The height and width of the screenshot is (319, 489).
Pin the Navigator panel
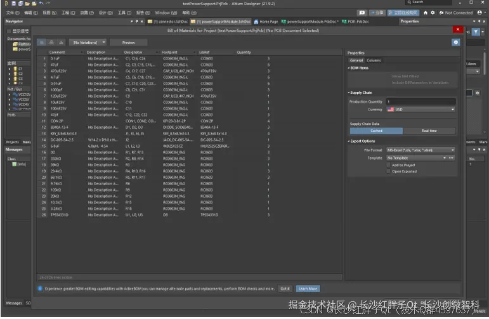[x=136, y=22]
